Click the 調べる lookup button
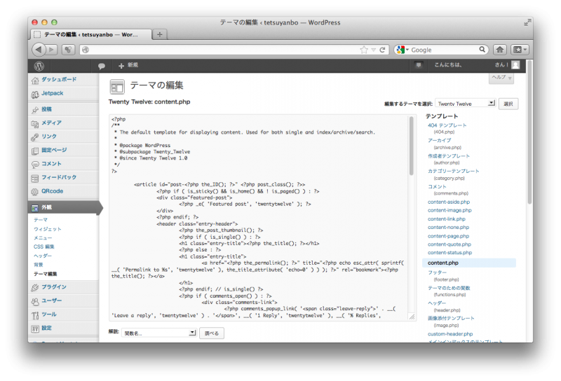The width and height of the screenshot is (561, 381). pos(212,333)
